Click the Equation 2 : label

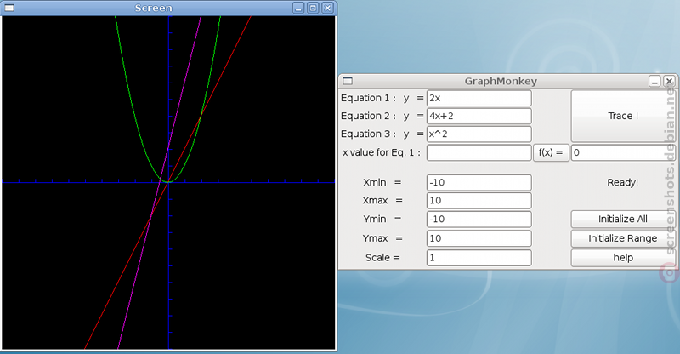click(368, 116)
